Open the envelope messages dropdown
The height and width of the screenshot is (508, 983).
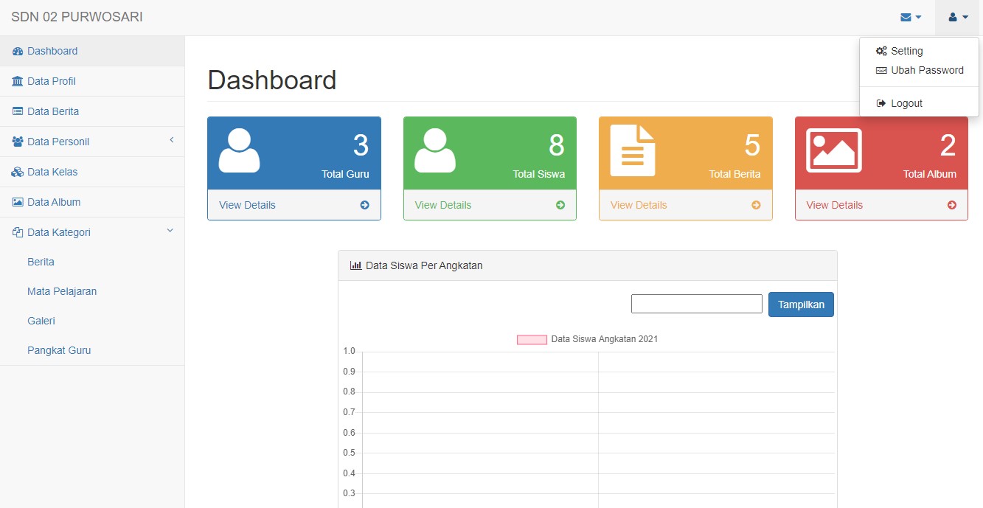point(911,18)
